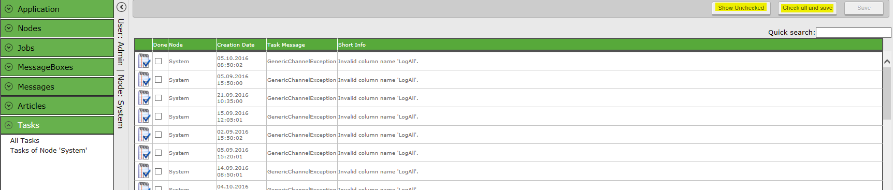The image size is (893, 190).
Task: Select Tasks of Node 'System' entry
Action: [49, 150]
